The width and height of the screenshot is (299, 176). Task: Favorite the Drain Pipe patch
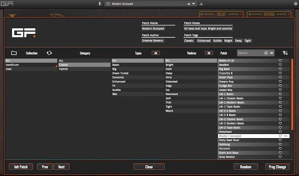280,77
